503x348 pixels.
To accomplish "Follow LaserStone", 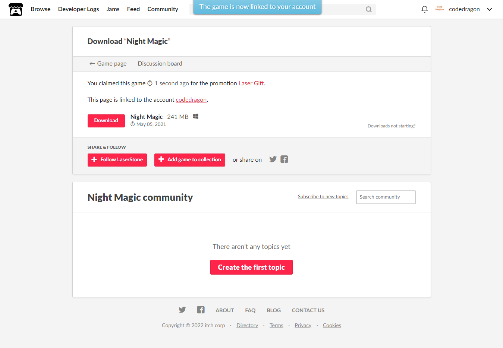I will point(117,160).
